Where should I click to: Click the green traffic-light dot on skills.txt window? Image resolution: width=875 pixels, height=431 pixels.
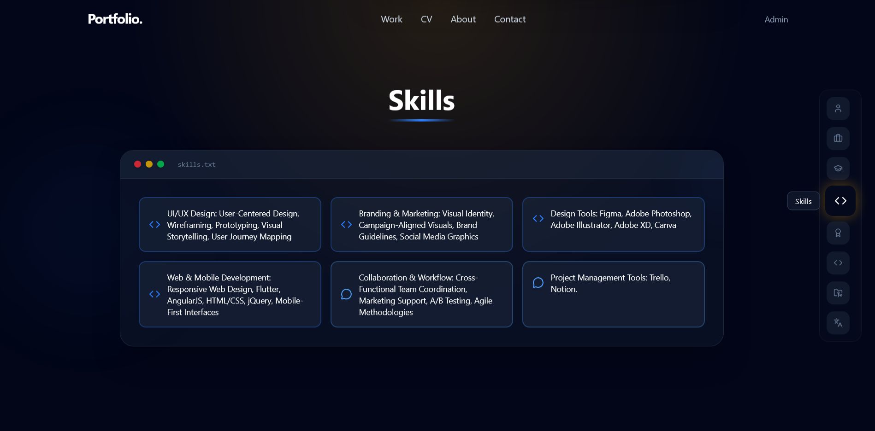click(x=160, y=164)
